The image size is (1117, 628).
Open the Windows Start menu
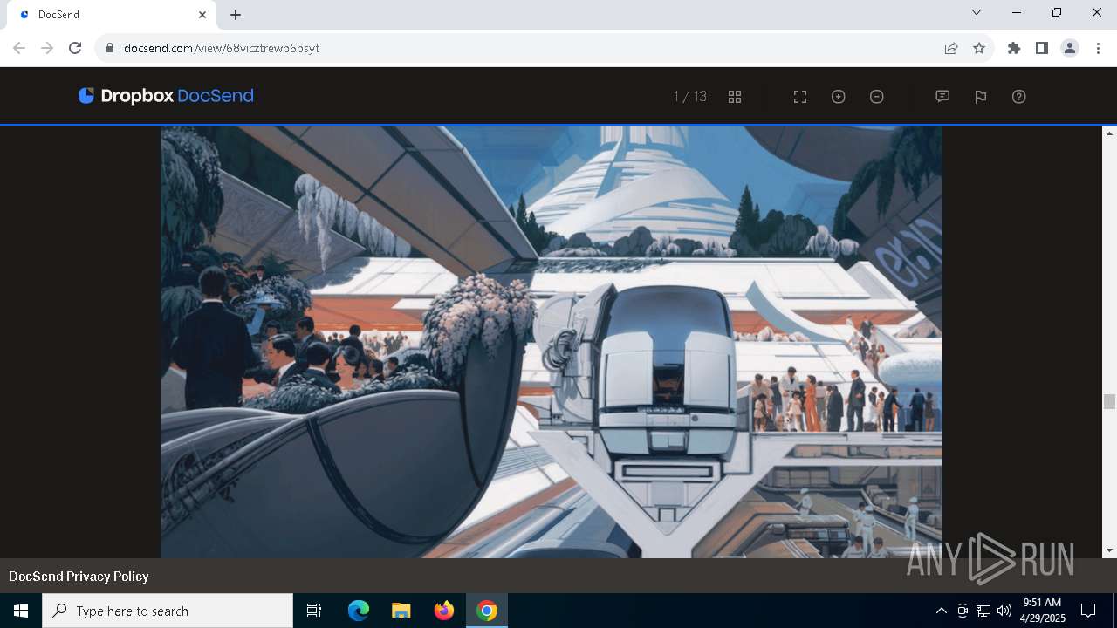coord(21,611)
